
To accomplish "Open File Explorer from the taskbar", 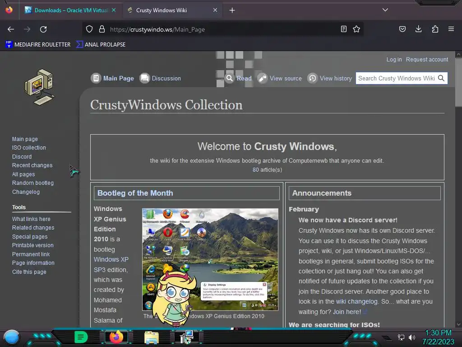I will (x=152, y=337).
